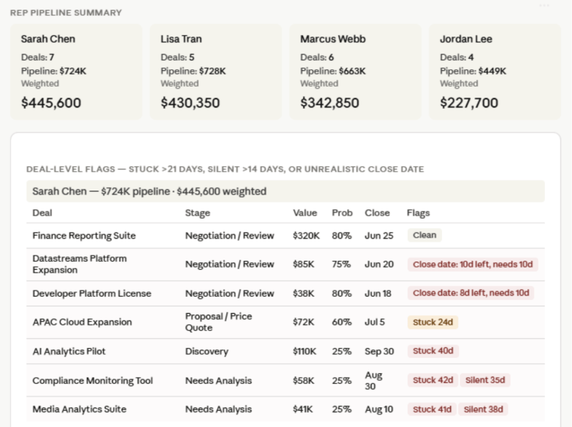Open Sarah Chen's pipeline summary card

[76, 72]
